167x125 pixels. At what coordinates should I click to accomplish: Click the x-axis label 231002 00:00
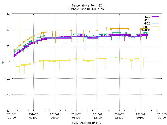33,116
